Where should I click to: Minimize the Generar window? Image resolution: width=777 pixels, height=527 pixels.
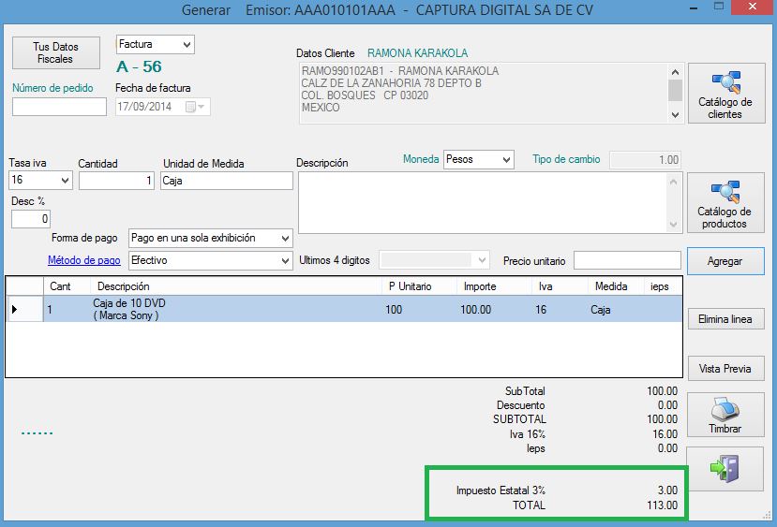694,7
